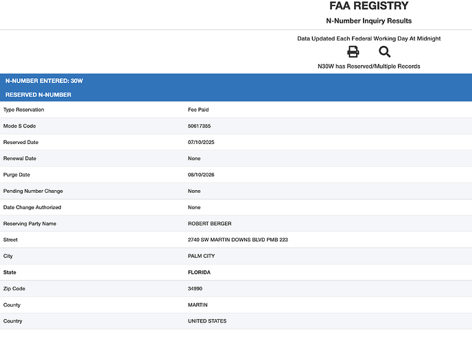Select the 'City' label

pyautogui.click(x=8, y=256)
